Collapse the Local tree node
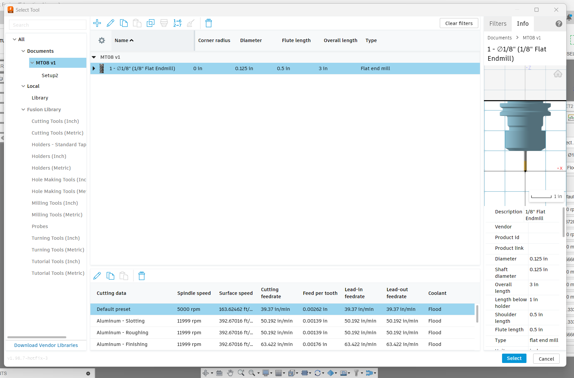Screen dimensions: 574x378 [23, 86]
